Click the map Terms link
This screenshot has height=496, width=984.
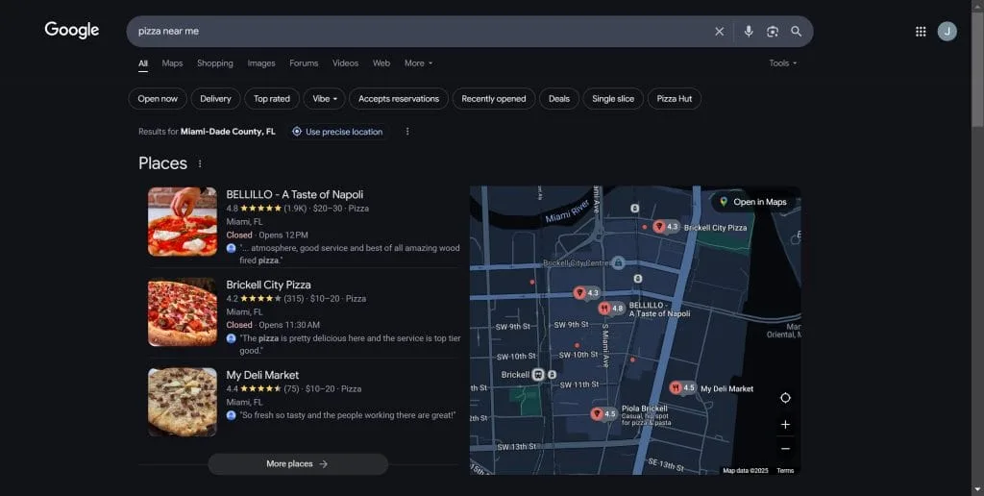[x=785, y=470]
